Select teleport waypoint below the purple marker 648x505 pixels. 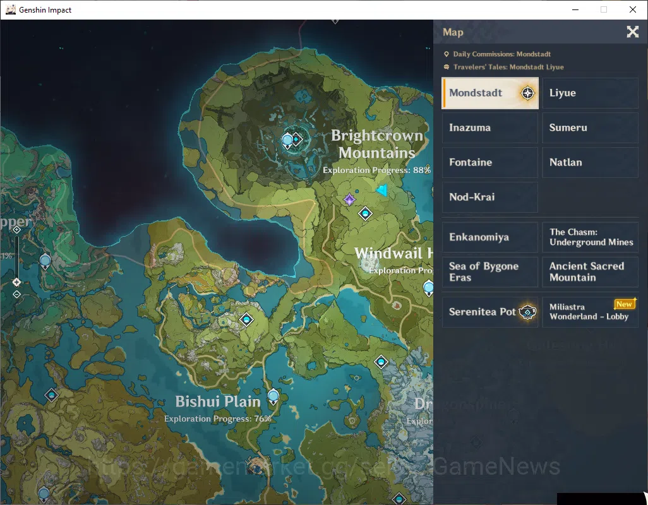(365, 213)
